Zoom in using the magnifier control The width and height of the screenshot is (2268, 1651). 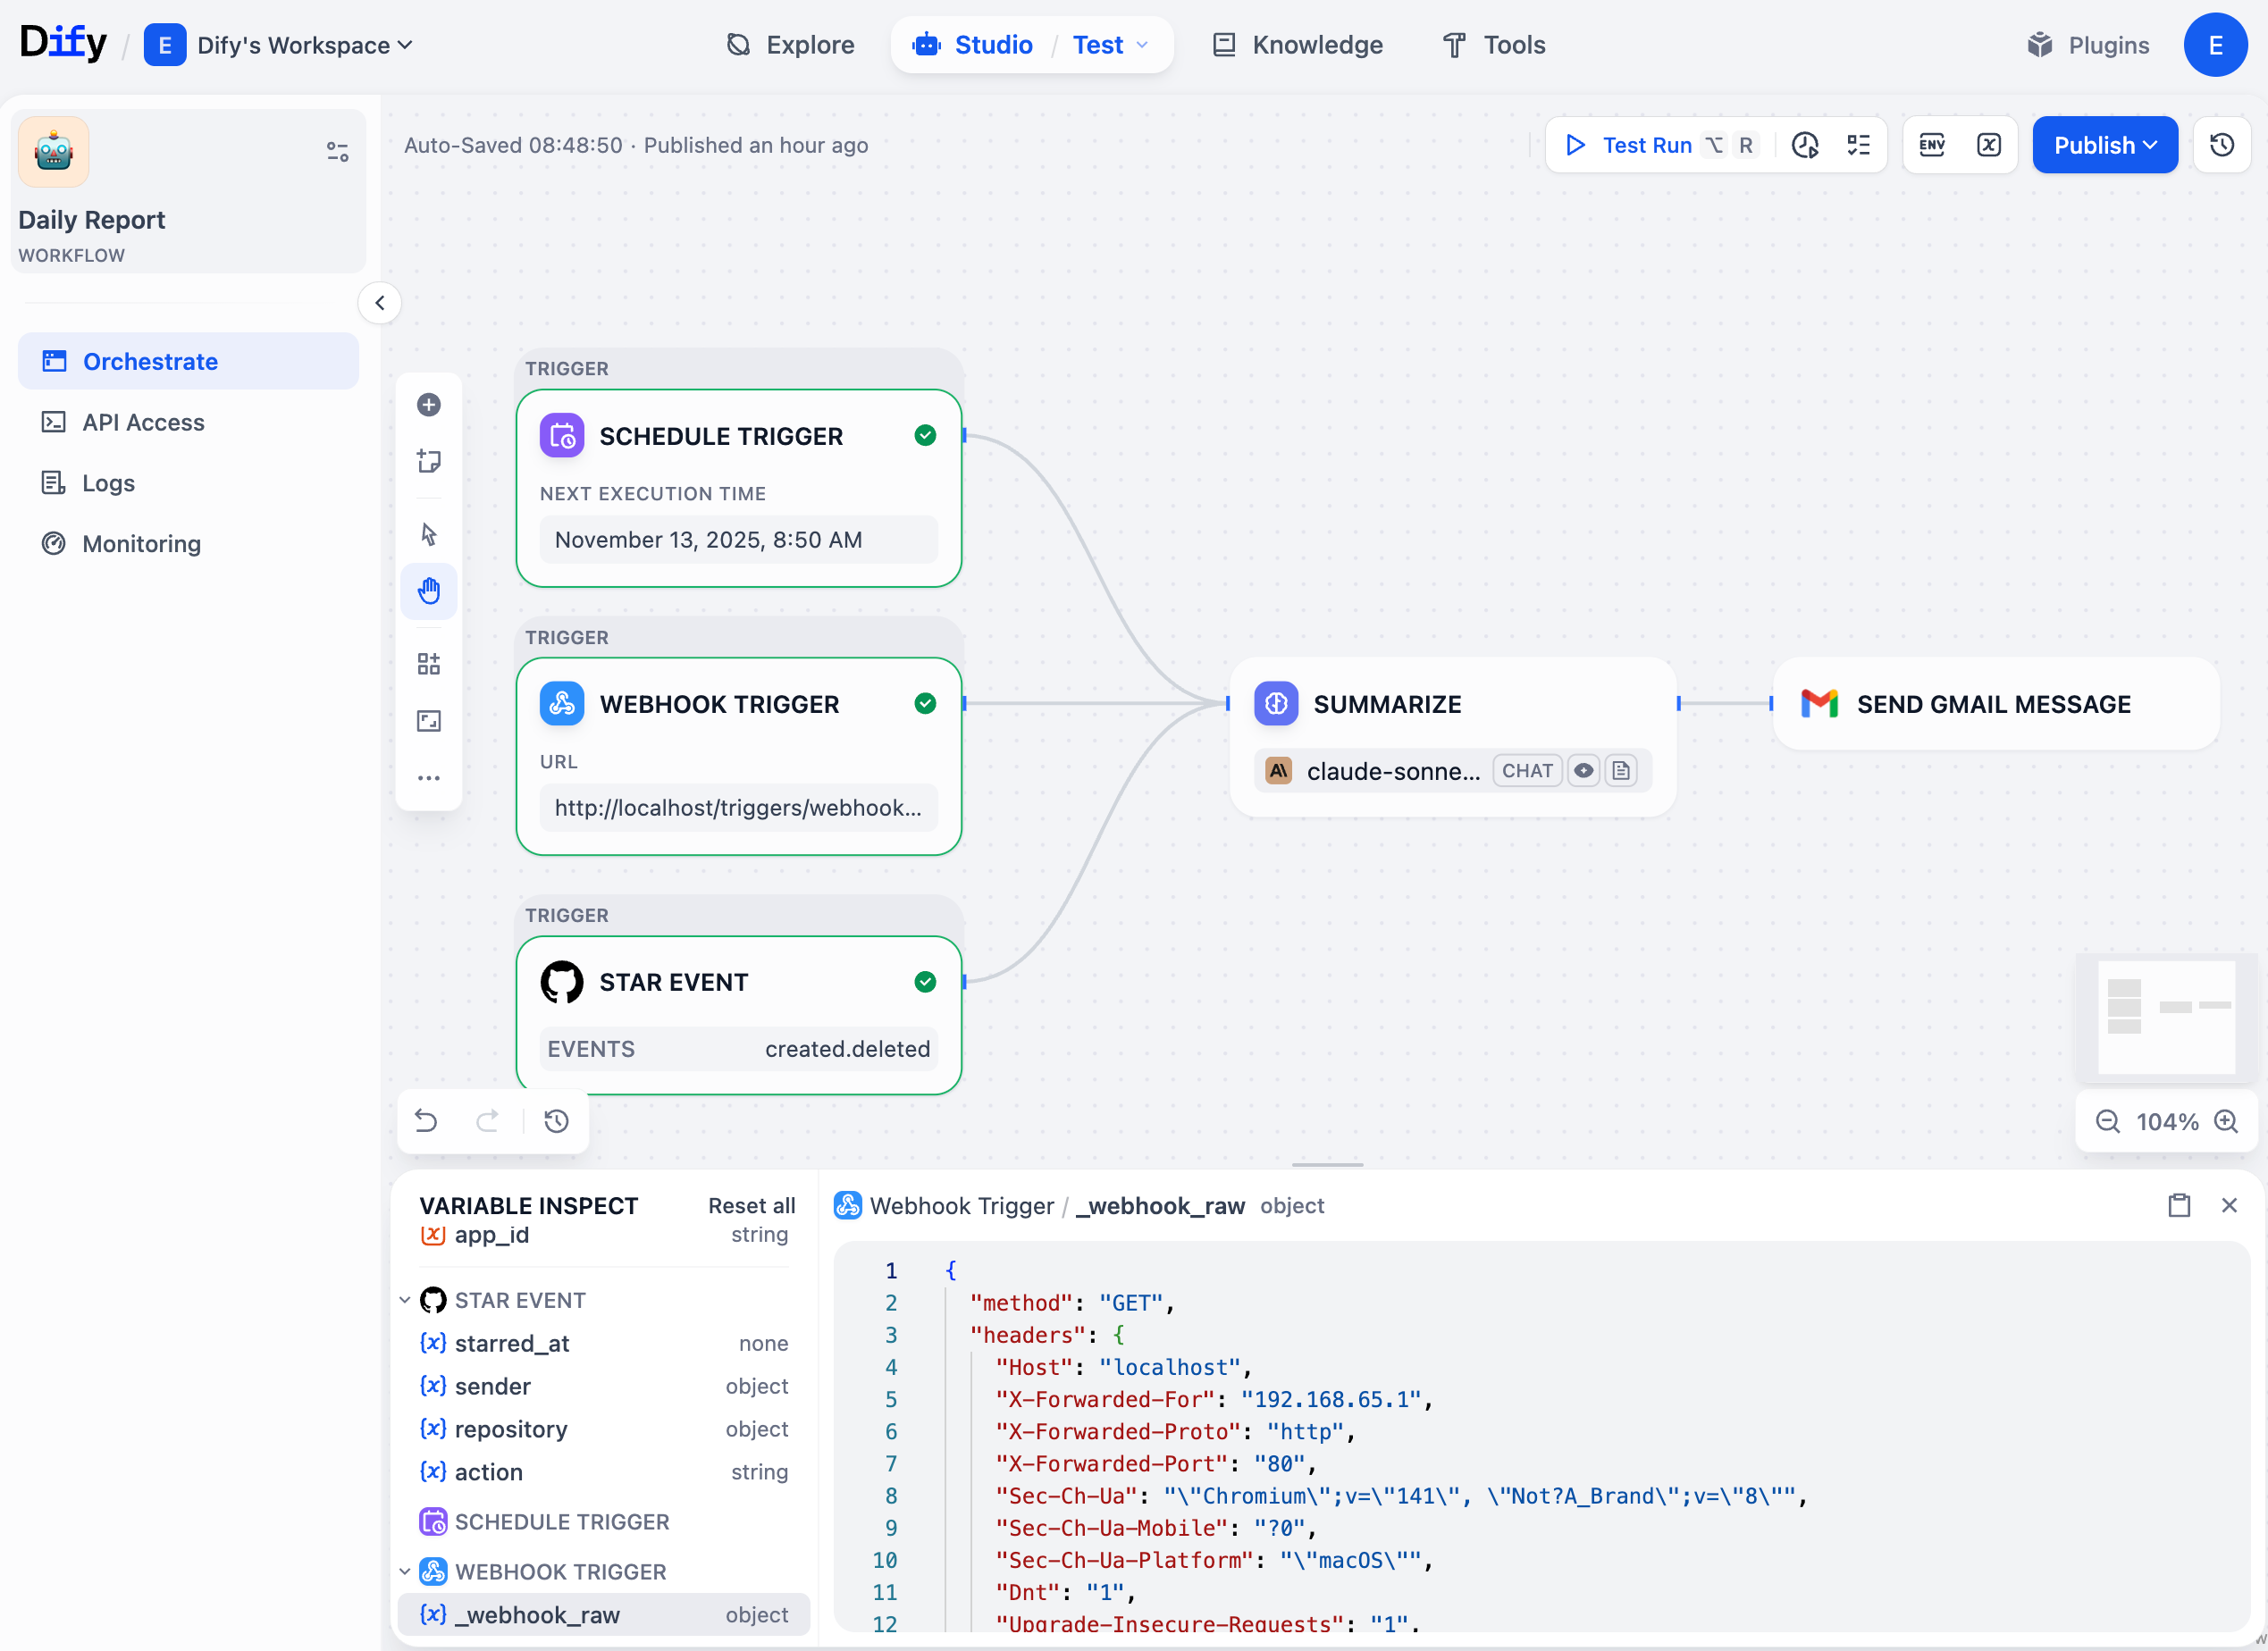(2228, 1121)
